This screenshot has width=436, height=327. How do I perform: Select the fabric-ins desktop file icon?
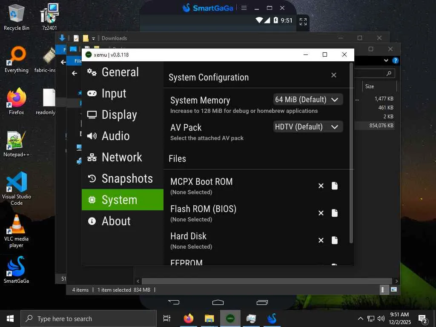click(45, 60)
